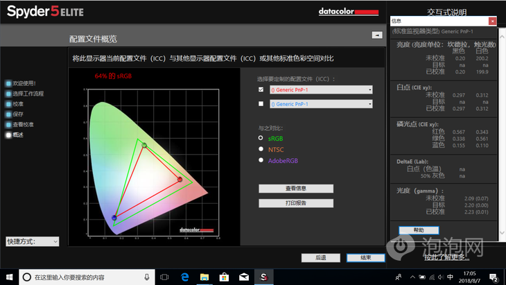Image resolution: width=506 pixels, height=285 pixels.
Task: Click the Spyder5 ELITE logo
Action: [x=45, y=12]
